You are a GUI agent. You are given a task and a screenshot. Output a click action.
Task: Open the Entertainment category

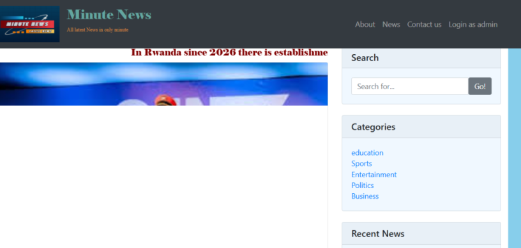point(374,175)
